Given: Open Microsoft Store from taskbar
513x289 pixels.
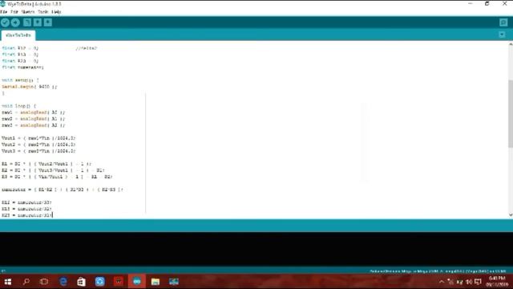Looking at the screenshot, I should 81,282.
